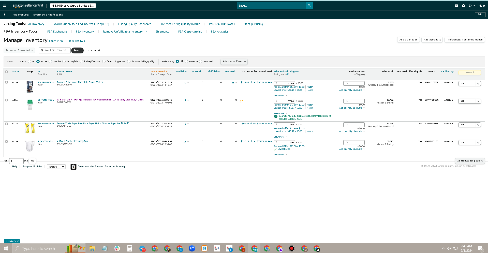
Task: Open File Explorer from taskbar
Action: pos(92,248)
